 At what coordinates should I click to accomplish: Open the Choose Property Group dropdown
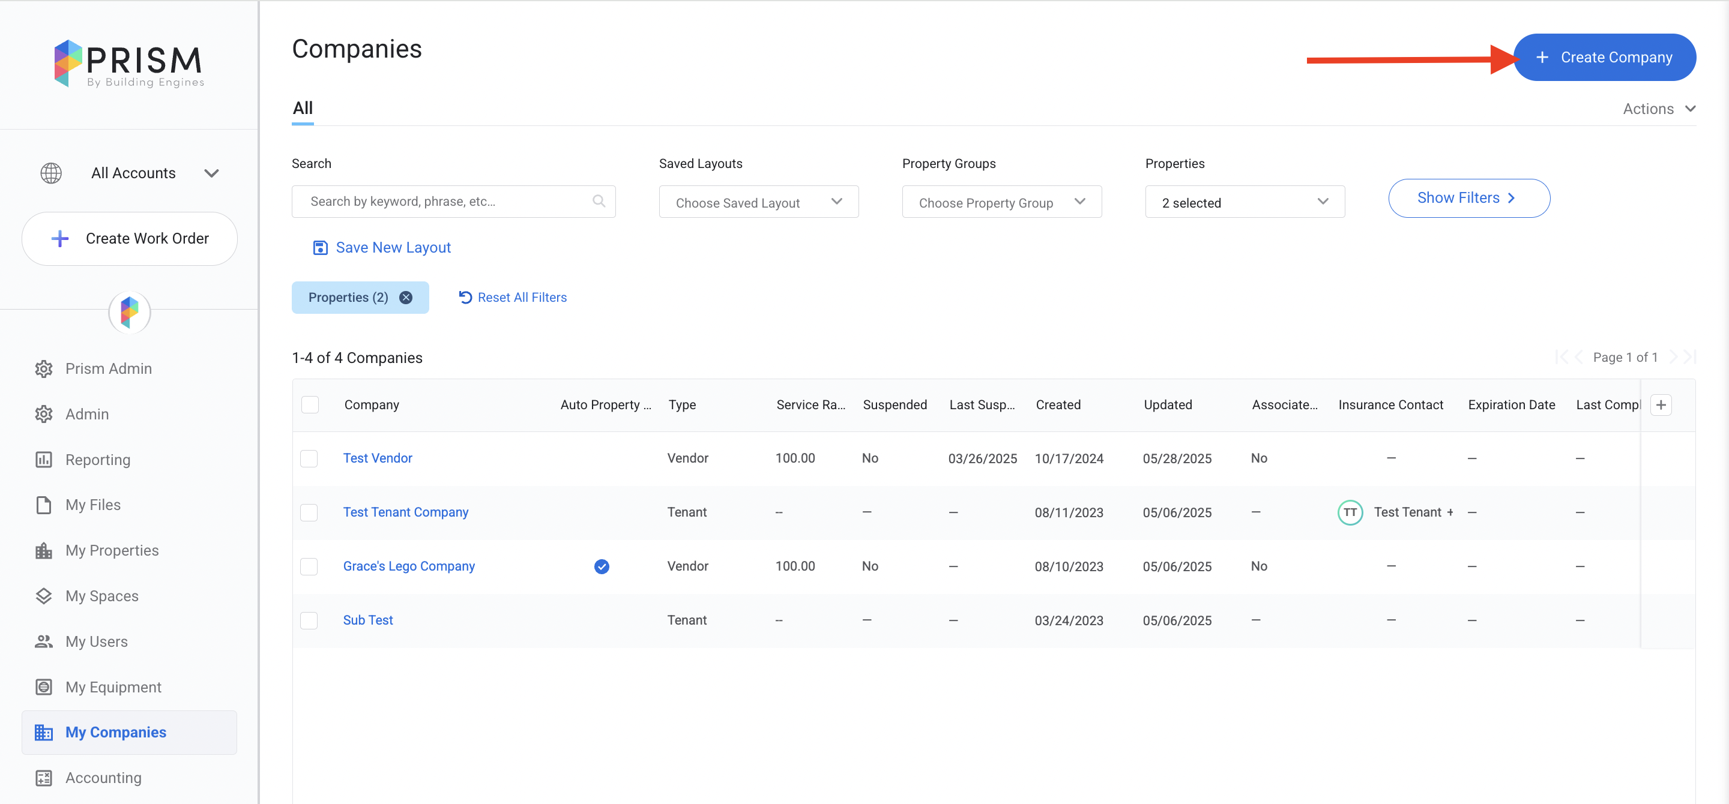(x=1001, y=202)
